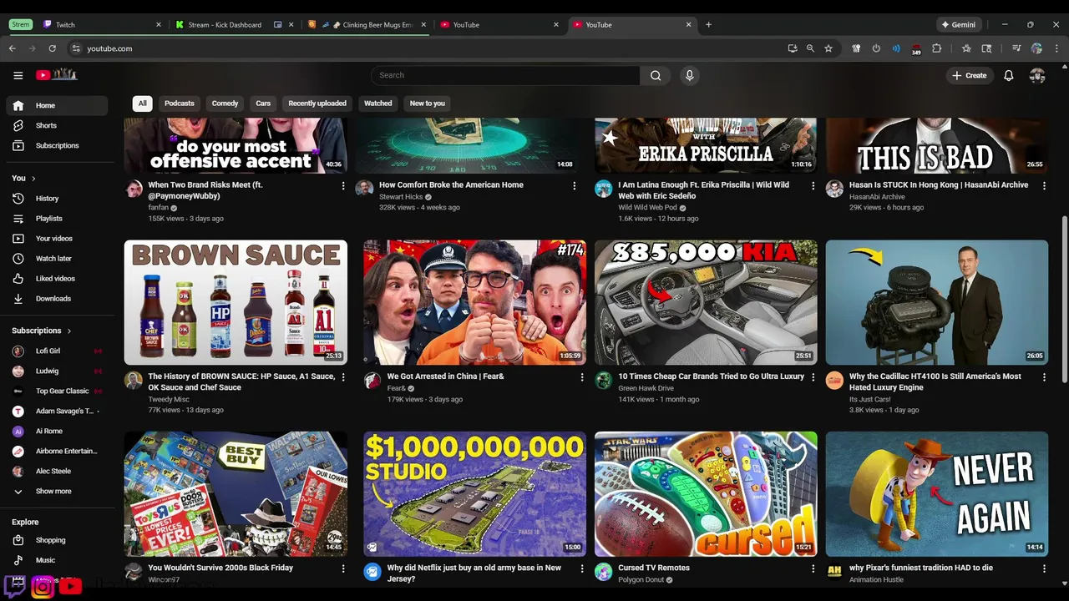Image resolution: width=1069 pixels, height=601 pixels.
Task: Select the New to you chip
Action: [428, 104]
